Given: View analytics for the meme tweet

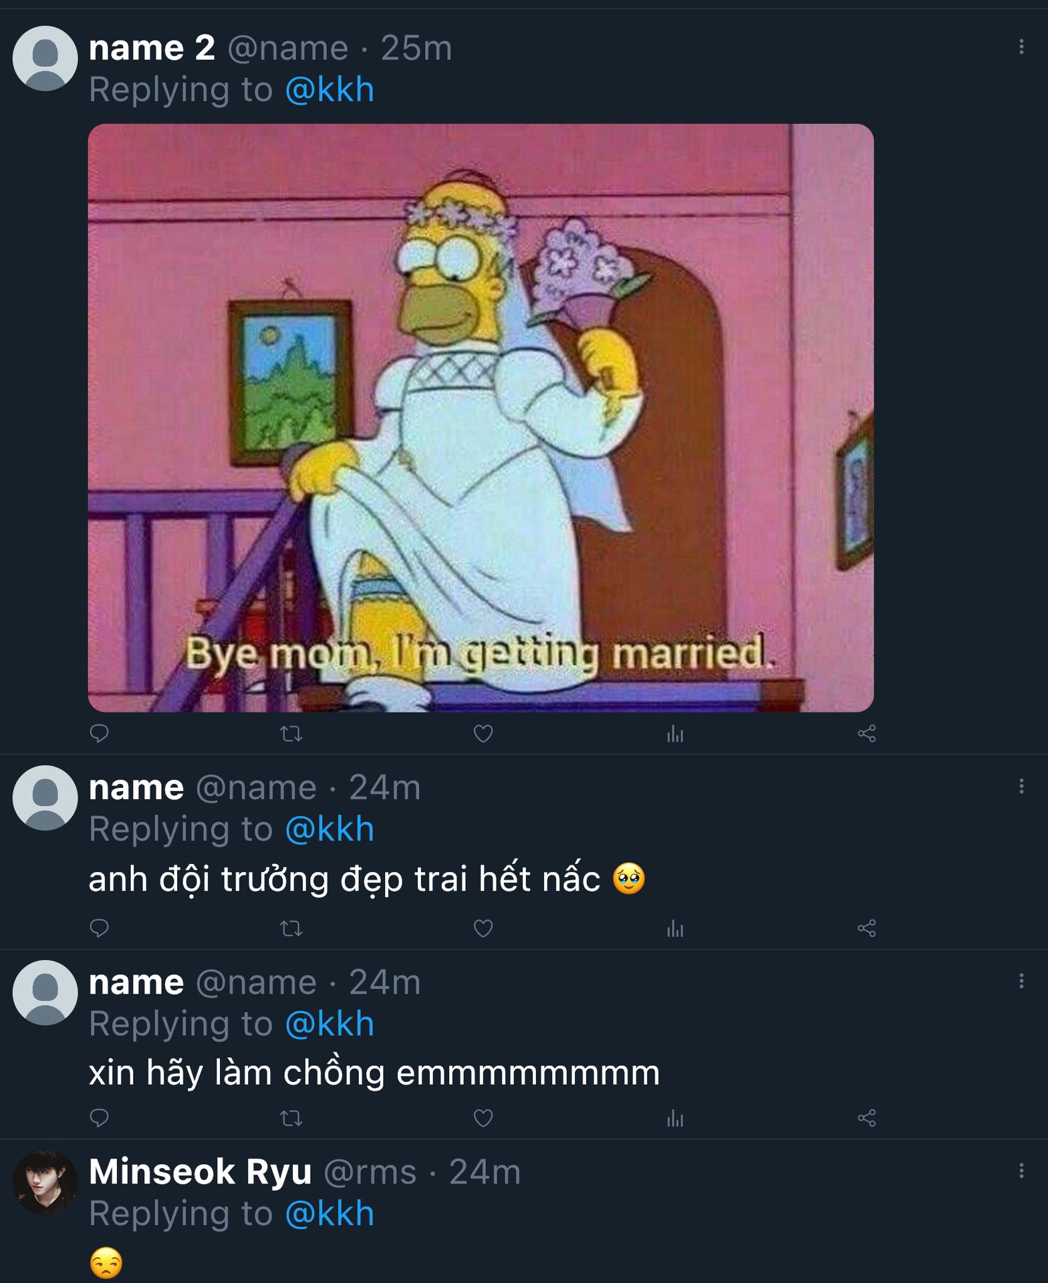Looking at the screenshot, I should (674, 734).
